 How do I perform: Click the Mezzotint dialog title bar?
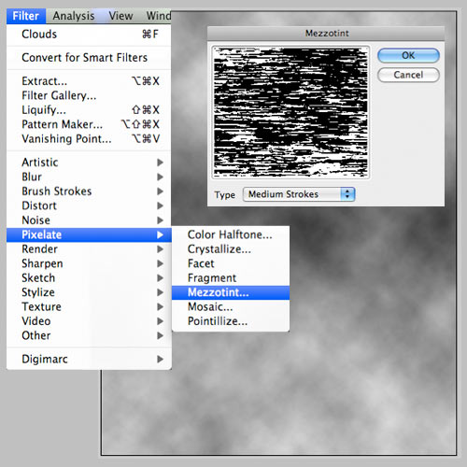pos(326,34)
